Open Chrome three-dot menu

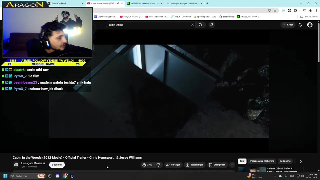pyautogui.click(x=316, y=10)
